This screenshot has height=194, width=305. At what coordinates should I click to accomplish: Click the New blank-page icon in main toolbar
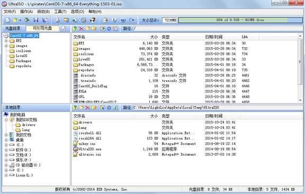[7, 20]
